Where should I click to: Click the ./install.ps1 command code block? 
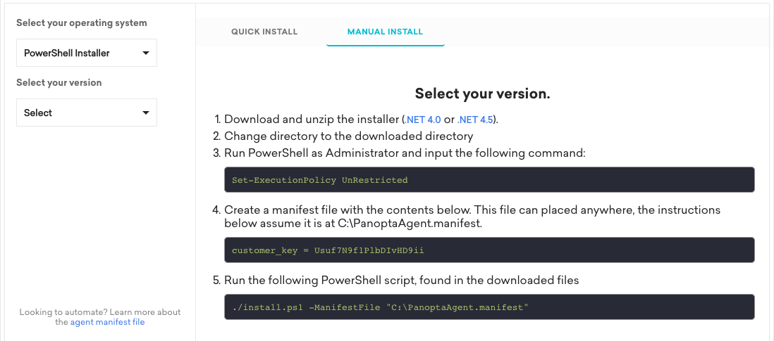coord(489,307)
